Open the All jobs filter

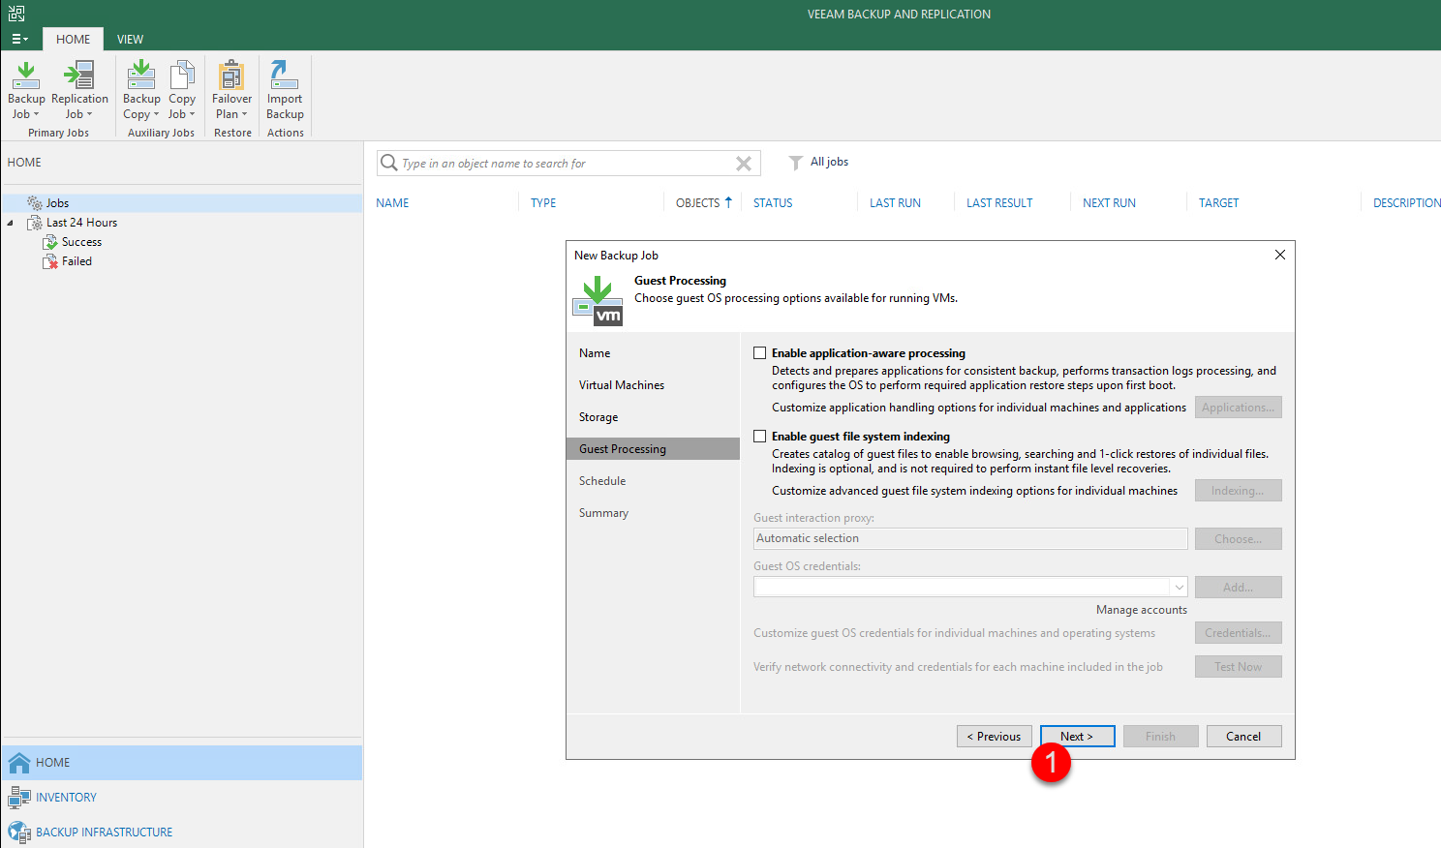819,162
